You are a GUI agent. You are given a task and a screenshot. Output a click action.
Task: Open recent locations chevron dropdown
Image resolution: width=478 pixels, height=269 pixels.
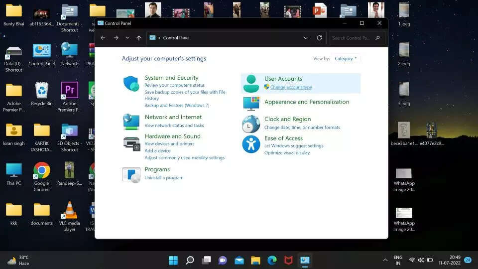tap(127, 38)
